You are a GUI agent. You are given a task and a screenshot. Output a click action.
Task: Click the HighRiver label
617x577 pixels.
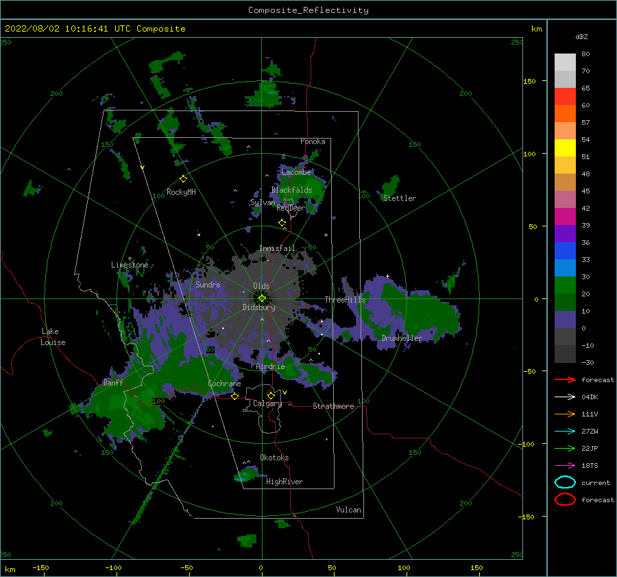(x=285, y=482)
